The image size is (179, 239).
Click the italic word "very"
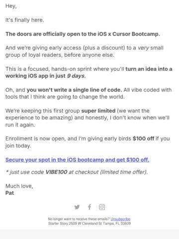[144, 48]
